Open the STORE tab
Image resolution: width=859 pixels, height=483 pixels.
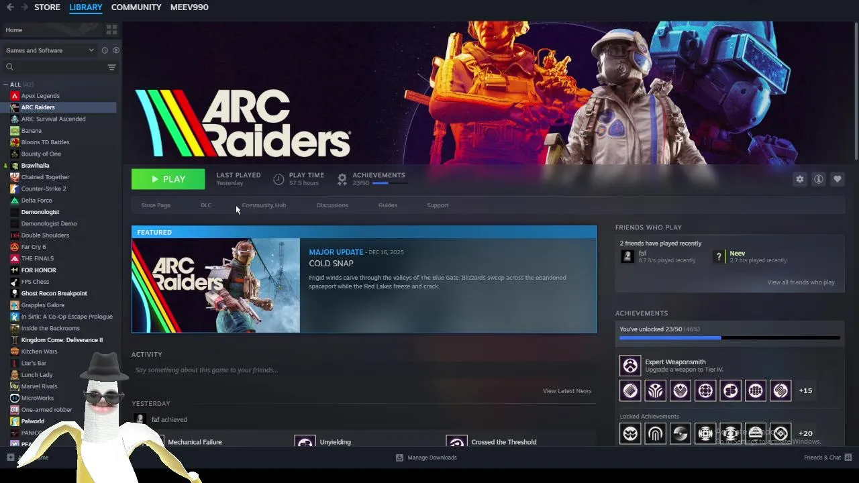(47, 7)
